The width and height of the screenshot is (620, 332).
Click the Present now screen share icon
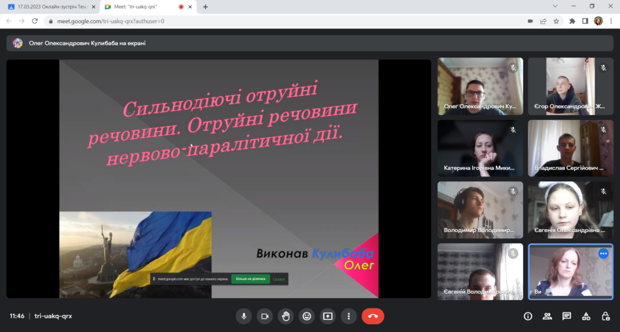point(328,316)
